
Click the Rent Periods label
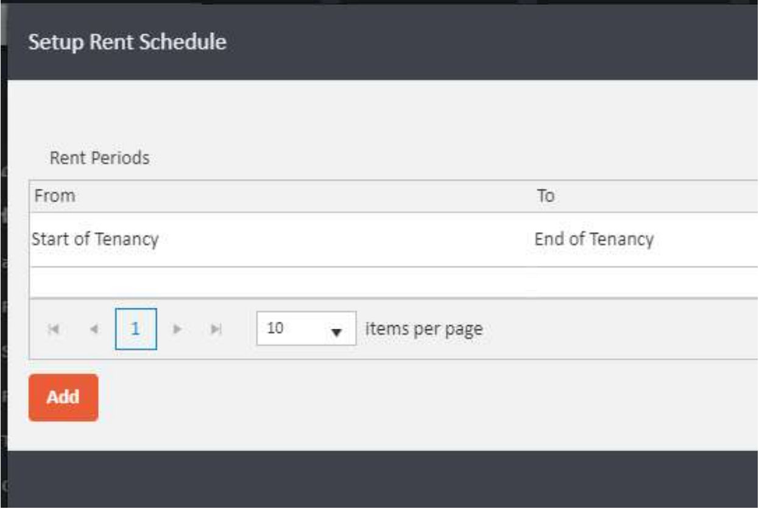(99, 158)
